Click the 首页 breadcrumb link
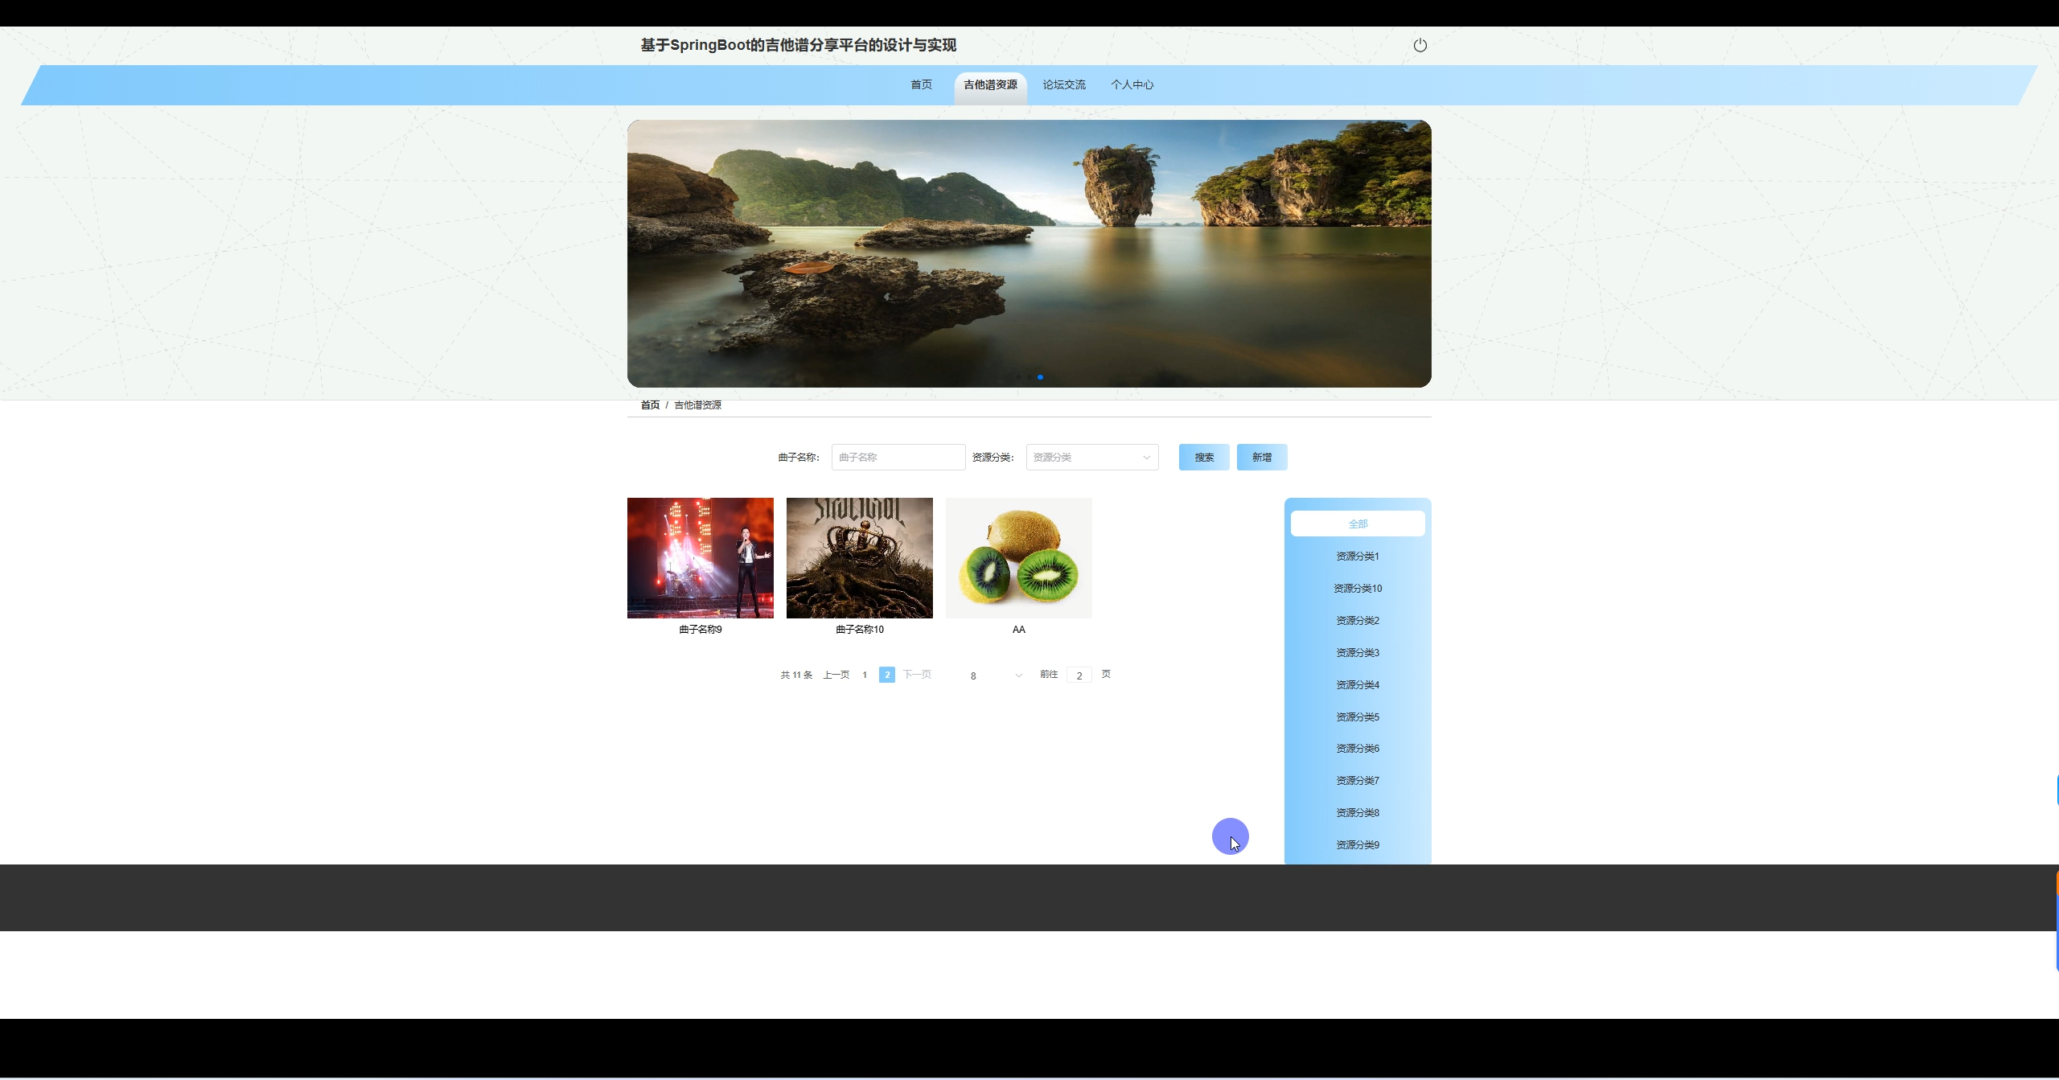 click(x=650, y=404)
